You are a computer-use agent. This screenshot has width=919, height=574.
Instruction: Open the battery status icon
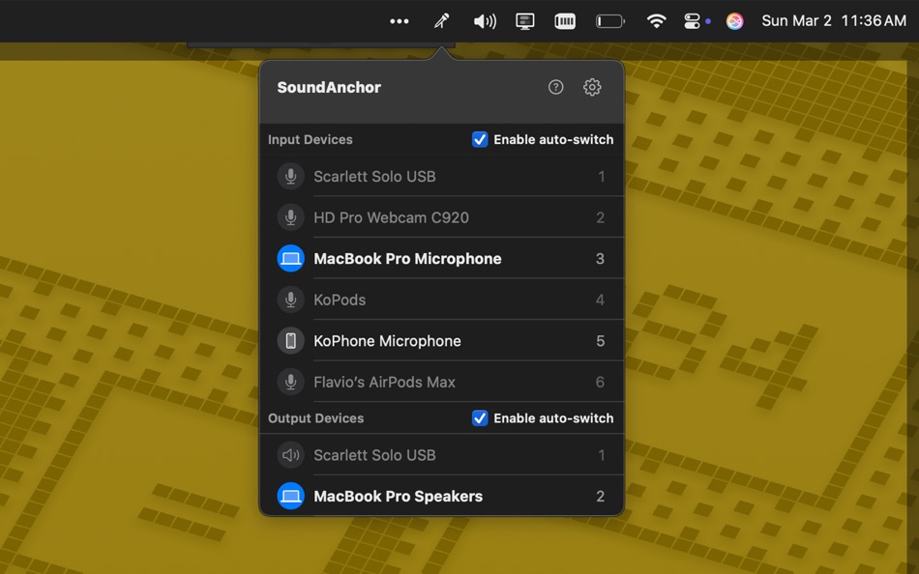coord(610,21)
